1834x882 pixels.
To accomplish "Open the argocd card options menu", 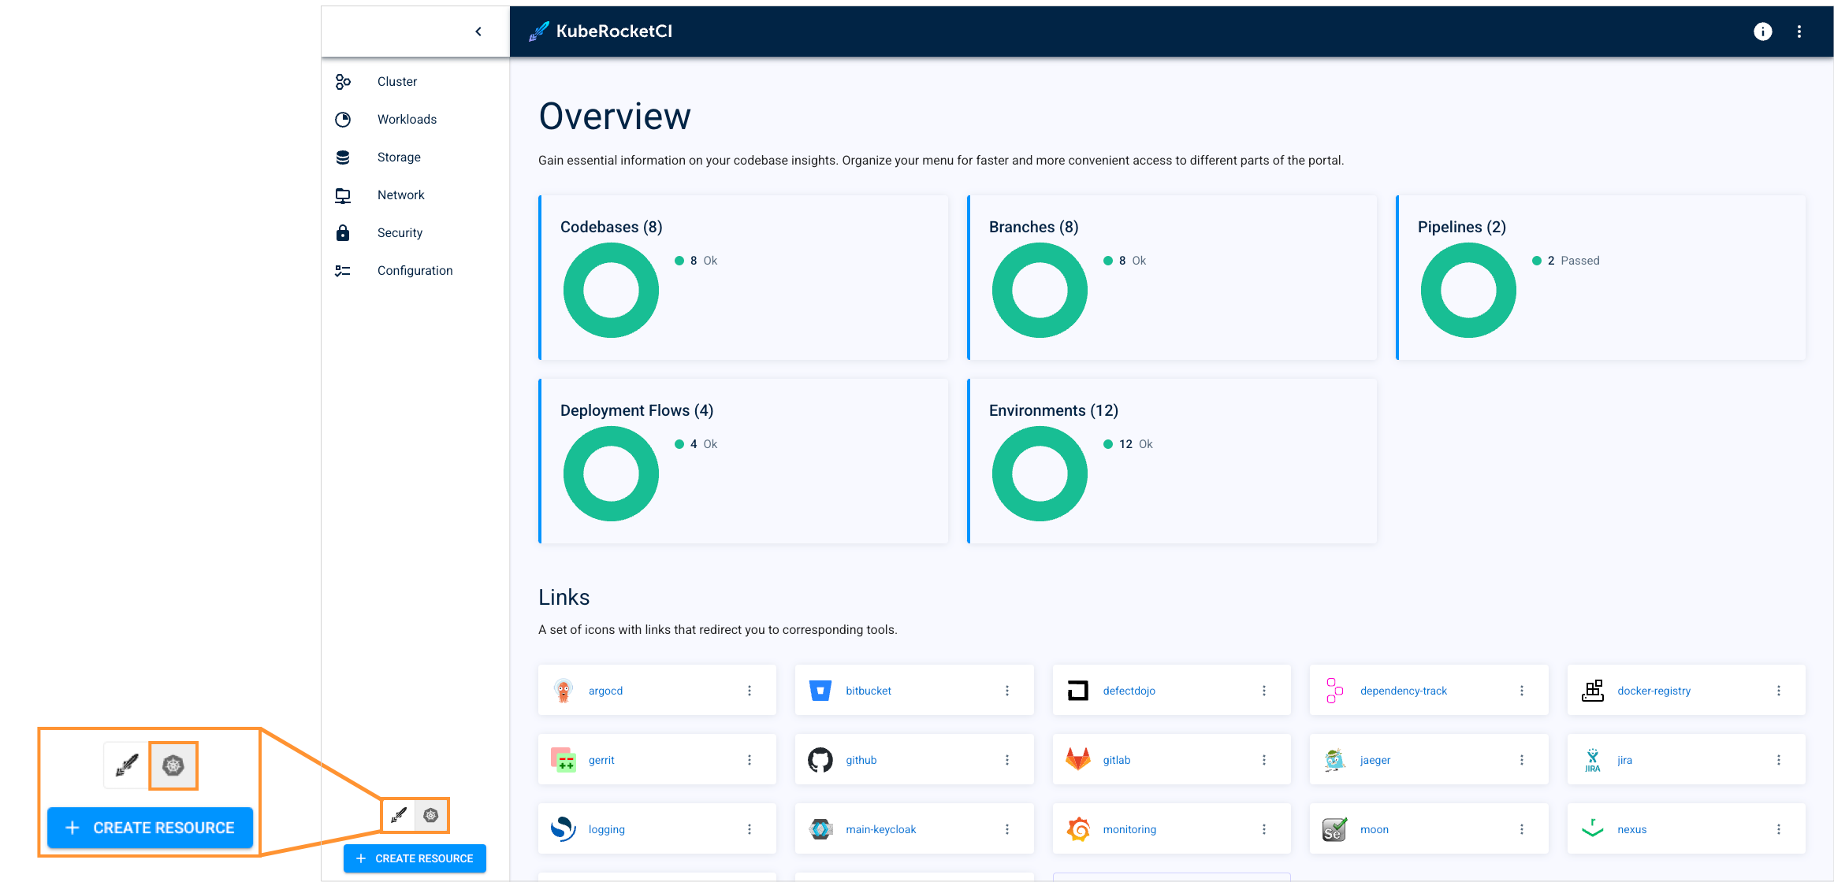I will pyautogui.click(x=750, y=690).
